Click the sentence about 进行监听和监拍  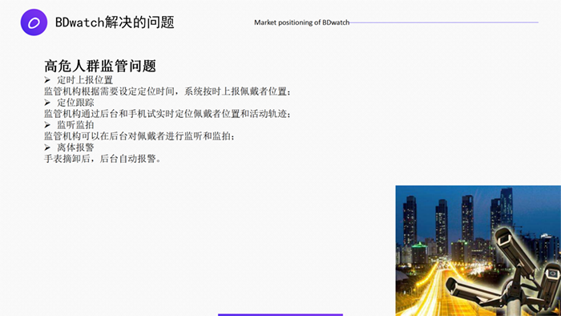[x=139, y=136]
